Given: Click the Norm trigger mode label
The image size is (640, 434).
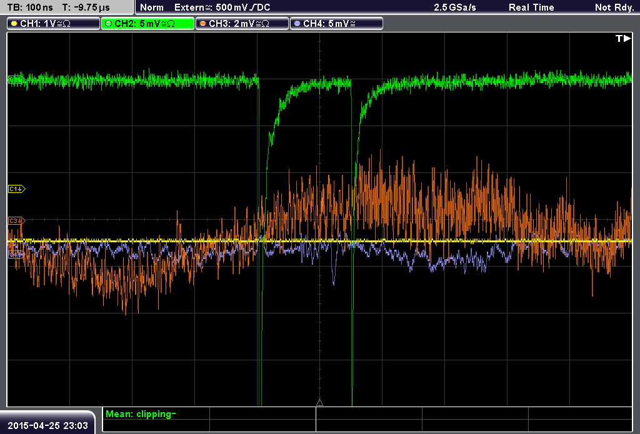Looking at the screenshot, I should [x=152, y=7].
